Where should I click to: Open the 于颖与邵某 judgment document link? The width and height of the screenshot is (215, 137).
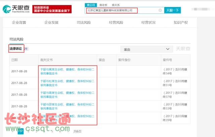click(x=67, y=107)
